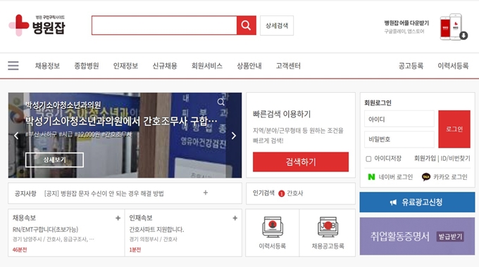The image size is (479, 267).
Task: Click 발급받기 on 취업활동증명서 banner
Action: pos(450,237)
